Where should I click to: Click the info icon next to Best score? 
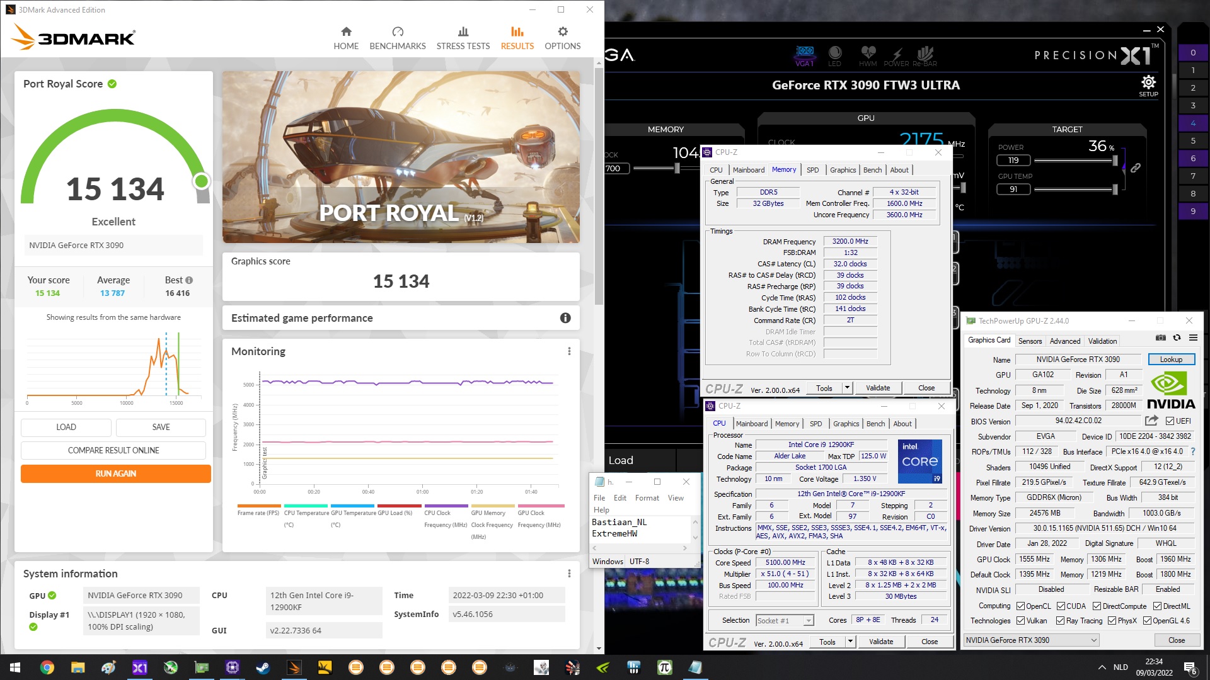189,280
